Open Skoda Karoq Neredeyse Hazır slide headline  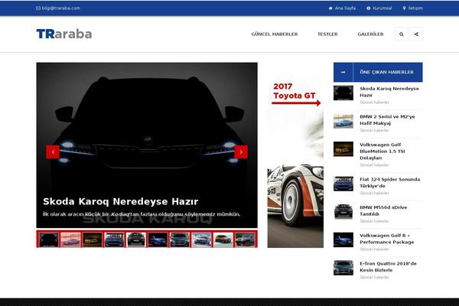(x=121, y=201)
